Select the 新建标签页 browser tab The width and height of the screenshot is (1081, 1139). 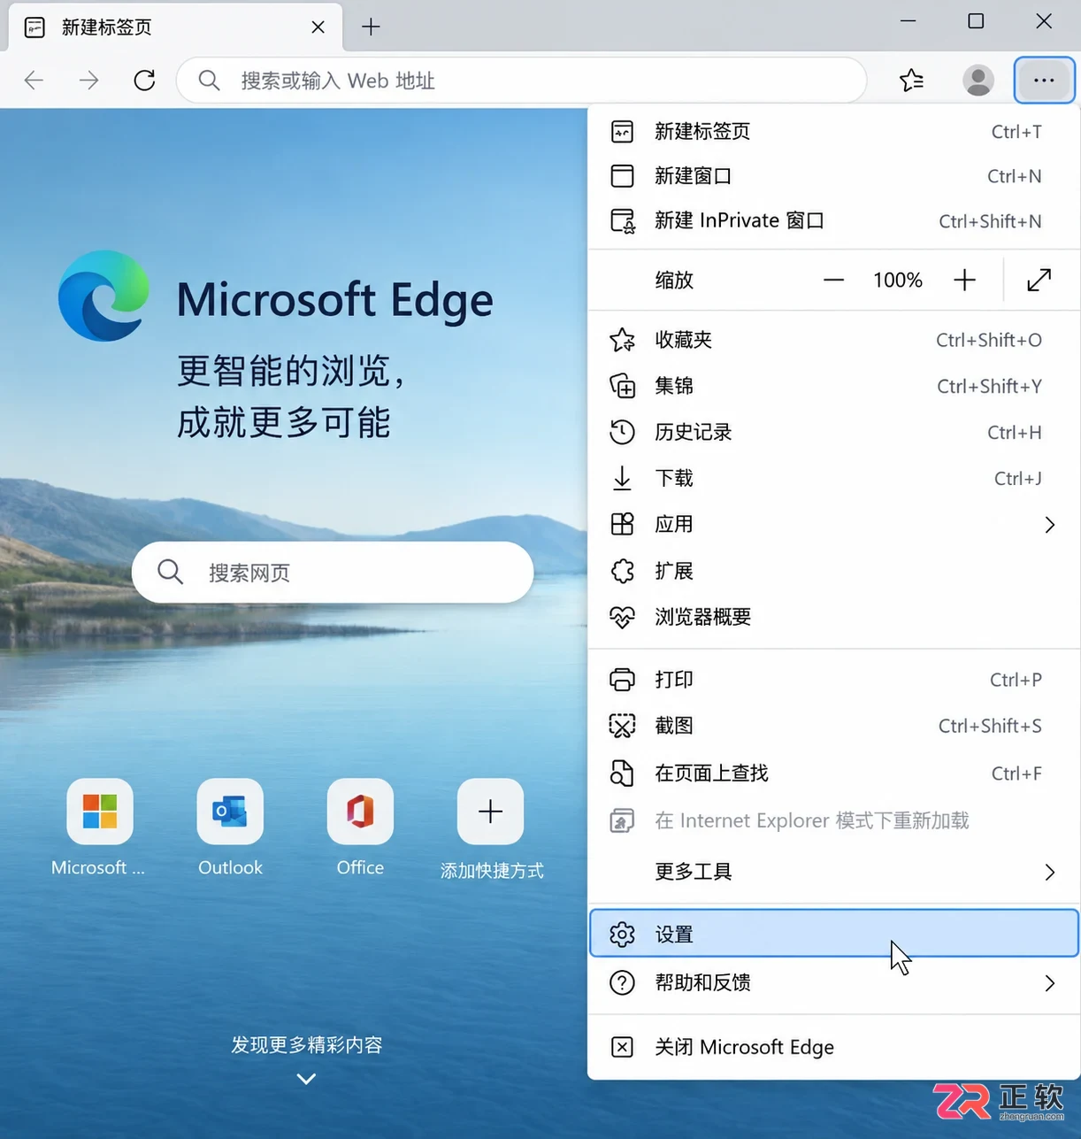point(176,27)
